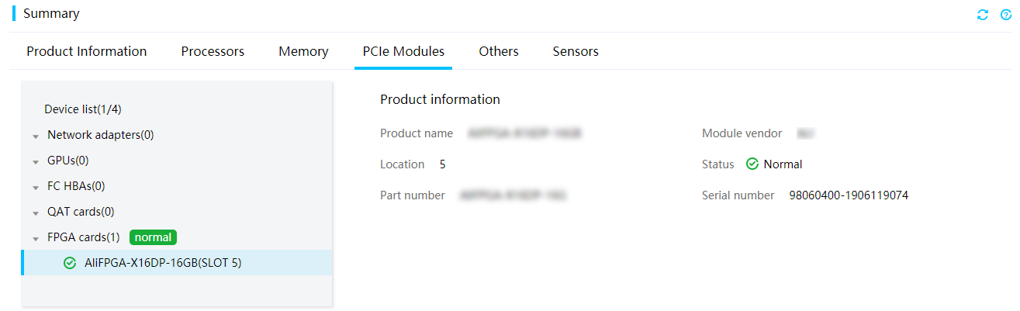Expand the GPUs tree arrow
Viewport: 1020px width, 311px height.
click(36, 162)
